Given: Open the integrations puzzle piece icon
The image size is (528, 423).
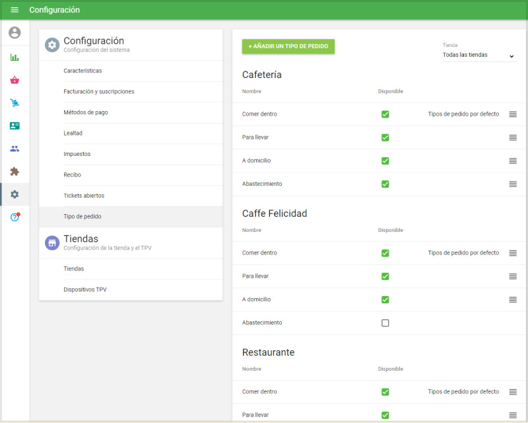Looking at the screenshot, I should tap(15, 171).
